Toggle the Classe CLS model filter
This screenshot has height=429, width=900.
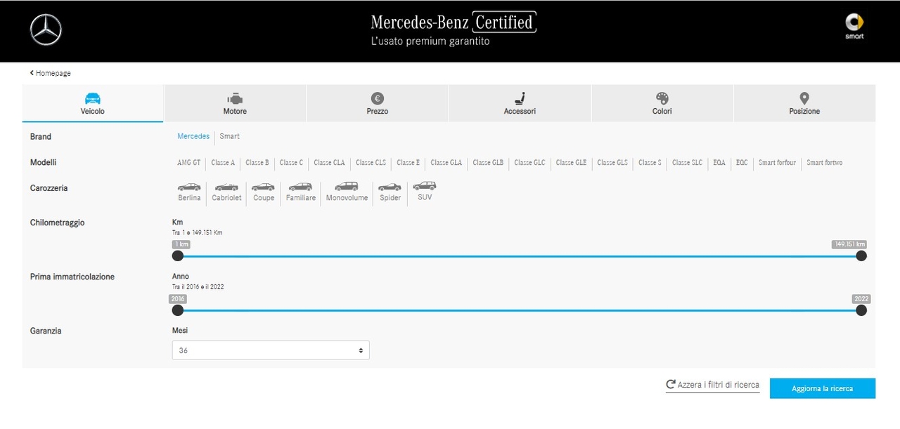371,163
